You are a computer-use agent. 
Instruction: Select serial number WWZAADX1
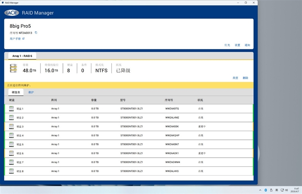(x=172, y=153)
